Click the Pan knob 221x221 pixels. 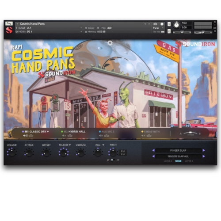[x=98, y=152]
